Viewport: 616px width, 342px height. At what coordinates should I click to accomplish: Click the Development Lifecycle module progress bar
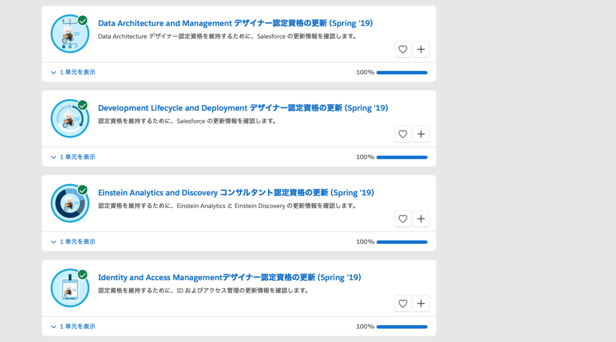click(x=402, y=157)
